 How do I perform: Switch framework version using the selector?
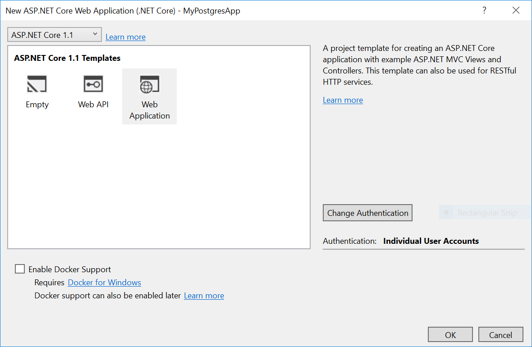pos(54,34)
